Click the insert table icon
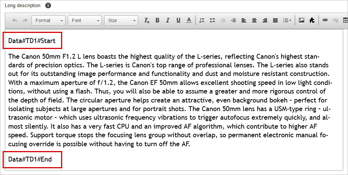Viewport: 348px width, 175px height. [345, 21]
